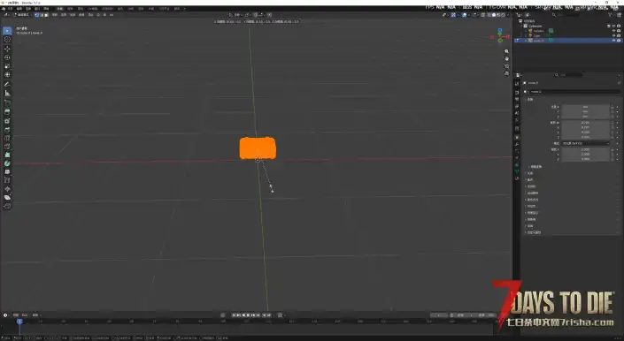Open the properties editor type dropdown

click(519, 75)
